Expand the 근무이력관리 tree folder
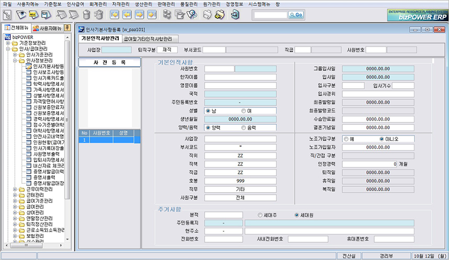Screen dimensions: 449x260 click(15, 189)
